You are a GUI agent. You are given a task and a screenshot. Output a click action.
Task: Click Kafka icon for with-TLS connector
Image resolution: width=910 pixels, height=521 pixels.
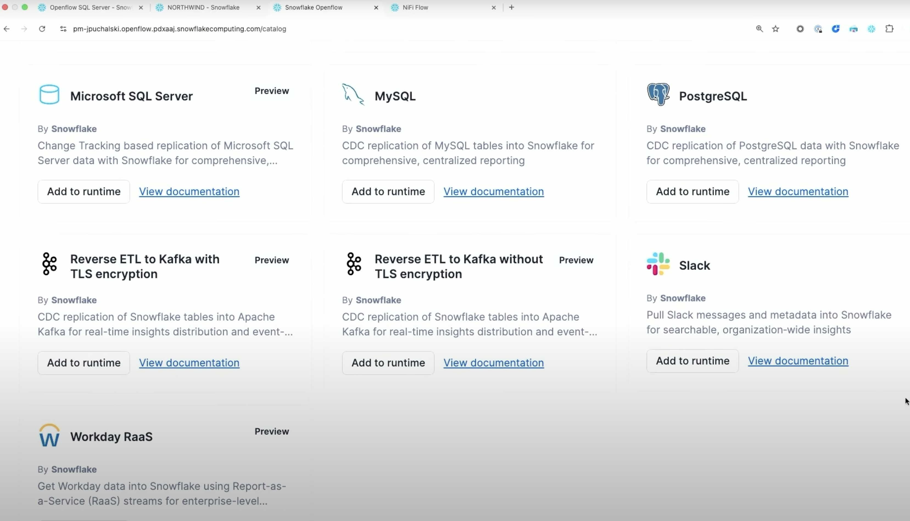pyautogui.click(x=49, y=264)
